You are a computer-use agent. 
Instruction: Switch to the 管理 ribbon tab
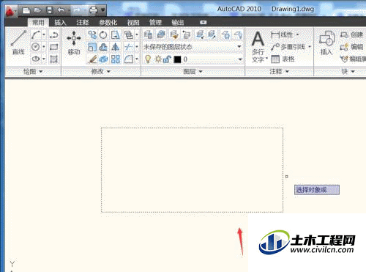(x=155, y=23)
